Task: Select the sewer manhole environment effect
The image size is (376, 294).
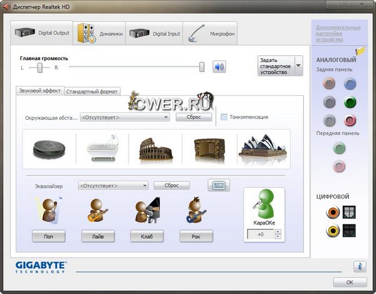Action: pyautogui.click(x=49, y=149)
